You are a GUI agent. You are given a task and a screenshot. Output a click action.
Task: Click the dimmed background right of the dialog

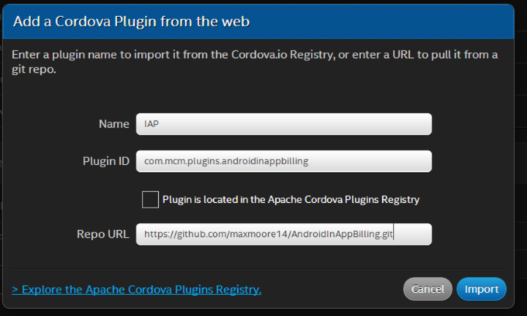pos(521,158)
